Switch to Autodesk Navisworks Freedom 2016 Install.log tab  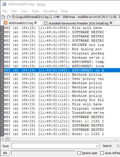coord(78,23)
